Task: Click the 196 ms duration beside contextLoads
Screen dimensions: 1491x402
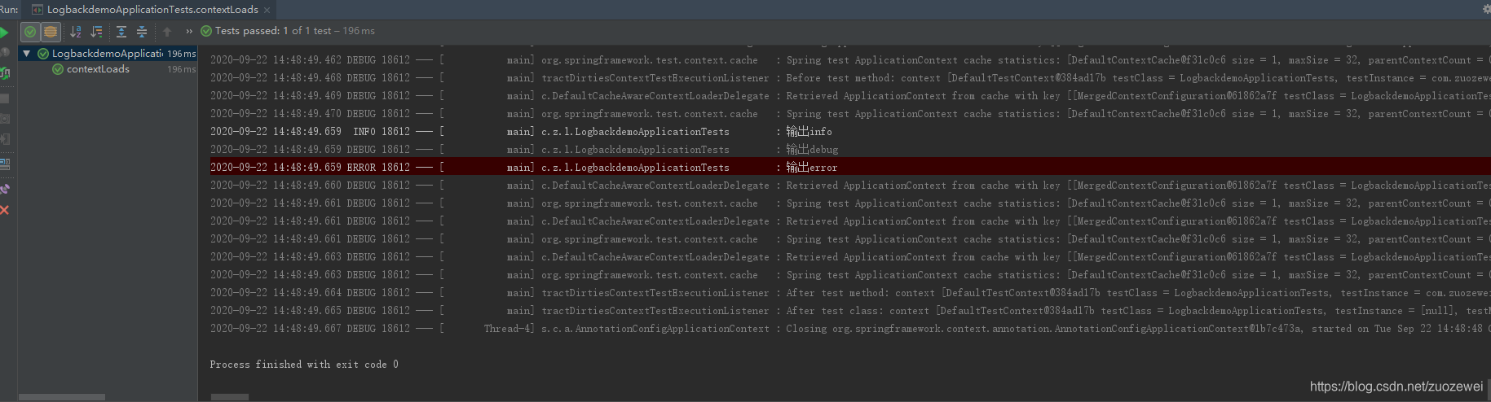Action: pos(182,70)
